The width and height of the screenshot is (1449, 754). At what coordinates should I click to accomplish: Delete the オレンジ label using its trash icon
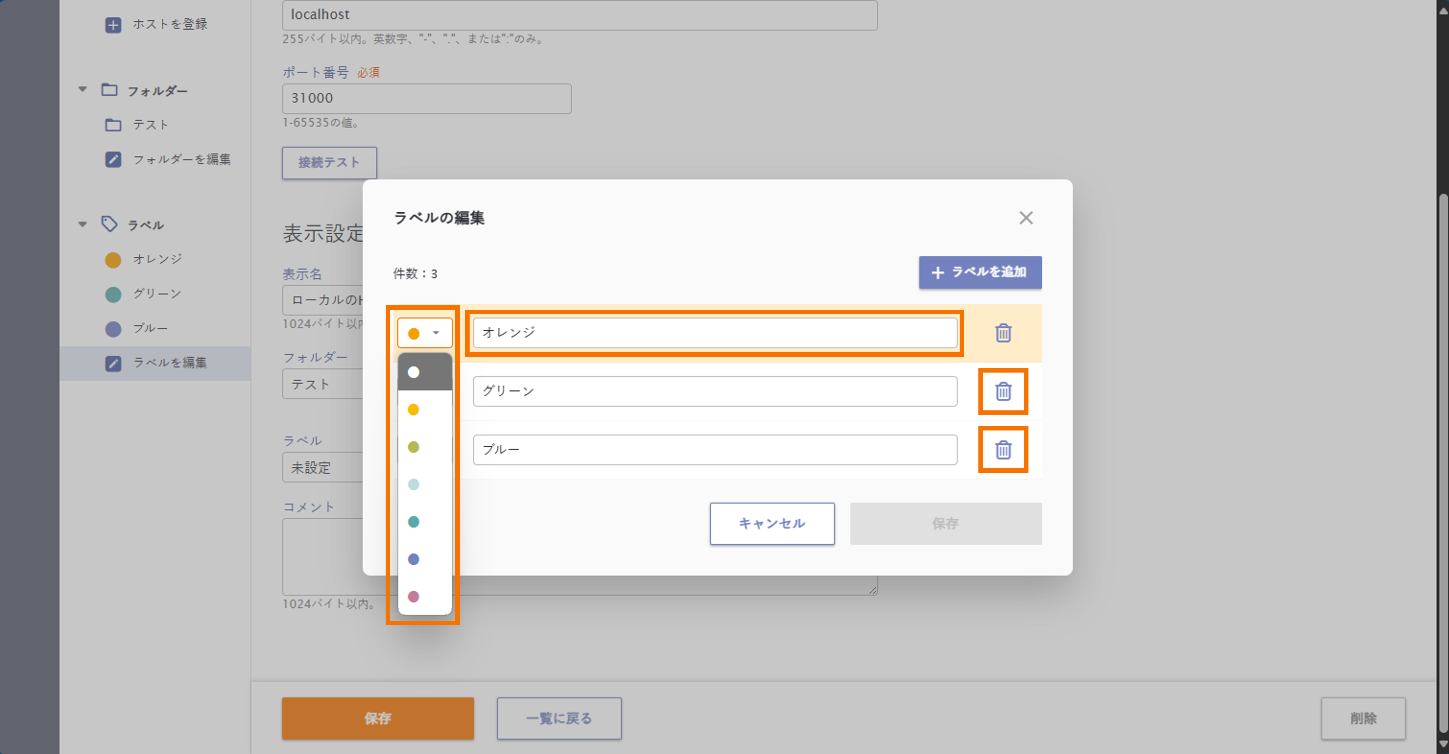coord(1003,333)
